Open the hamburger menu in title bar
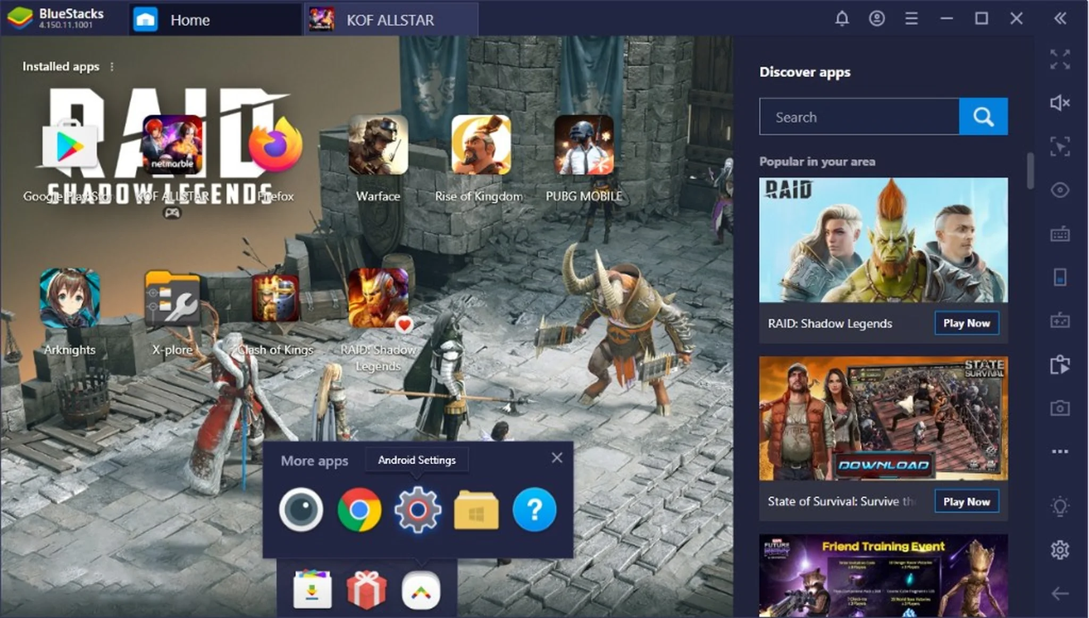The image size is (1089, 618). tap(911, 19)
